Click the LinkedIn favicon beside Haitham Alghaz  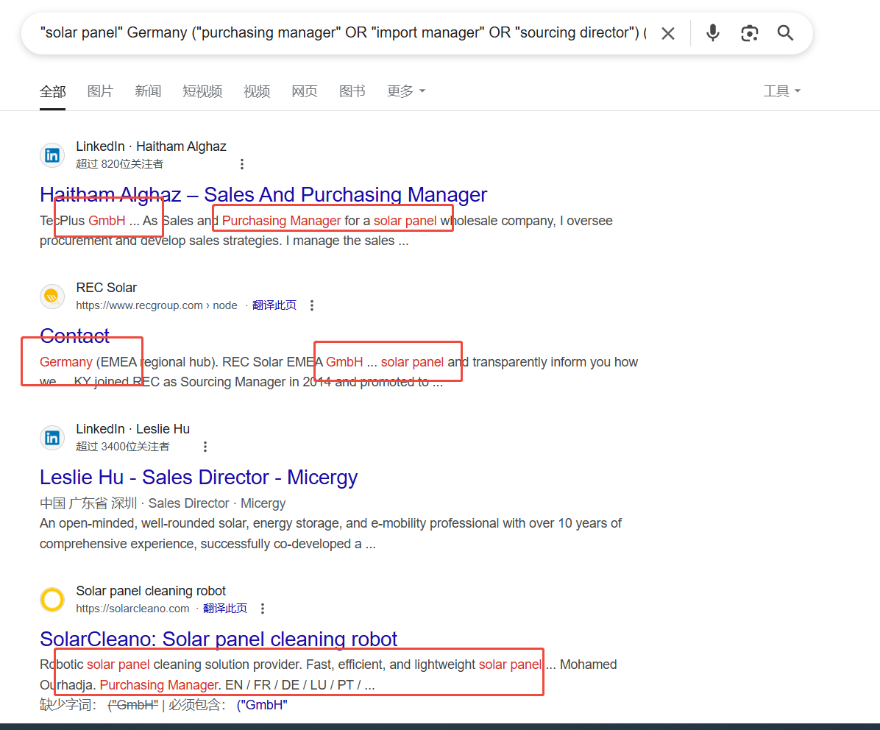coord(52,155)
